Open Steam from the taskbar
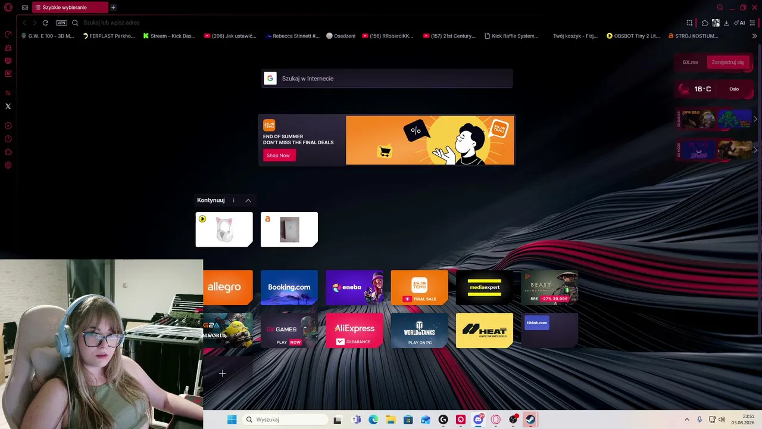 pyautogui.click(x=530, y=419)
